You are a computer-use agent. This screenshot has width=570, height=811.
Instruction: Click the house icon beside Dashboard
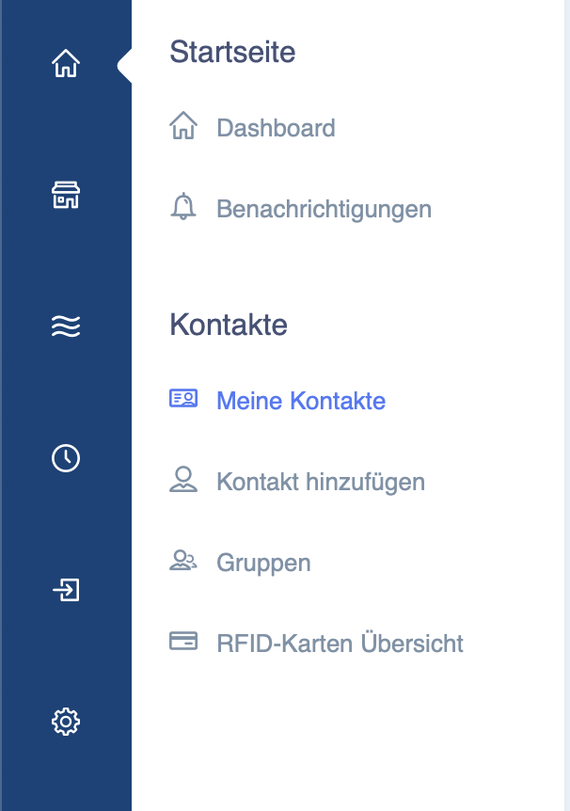point(183,126)
